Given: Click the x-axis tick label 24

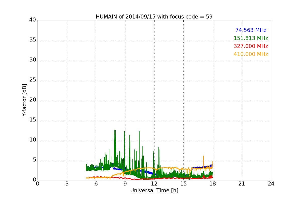Looking at the screenshot, I should tap(271, 184).
